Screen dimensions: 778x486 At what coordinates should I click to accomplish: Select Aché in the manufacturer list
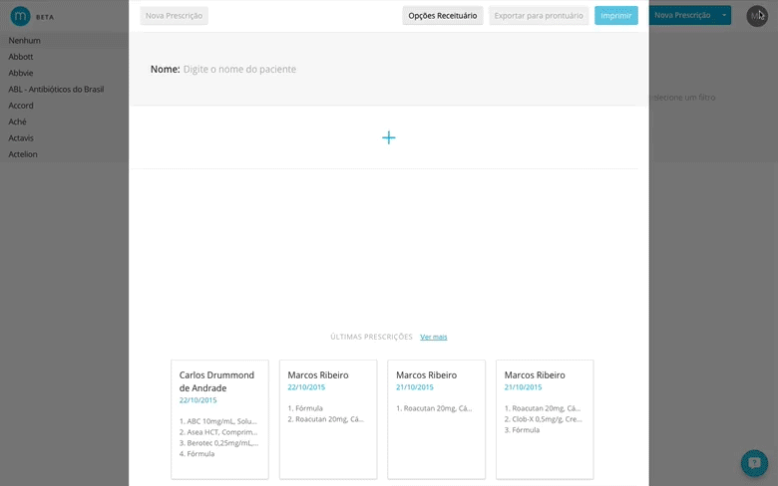point(17,121)
